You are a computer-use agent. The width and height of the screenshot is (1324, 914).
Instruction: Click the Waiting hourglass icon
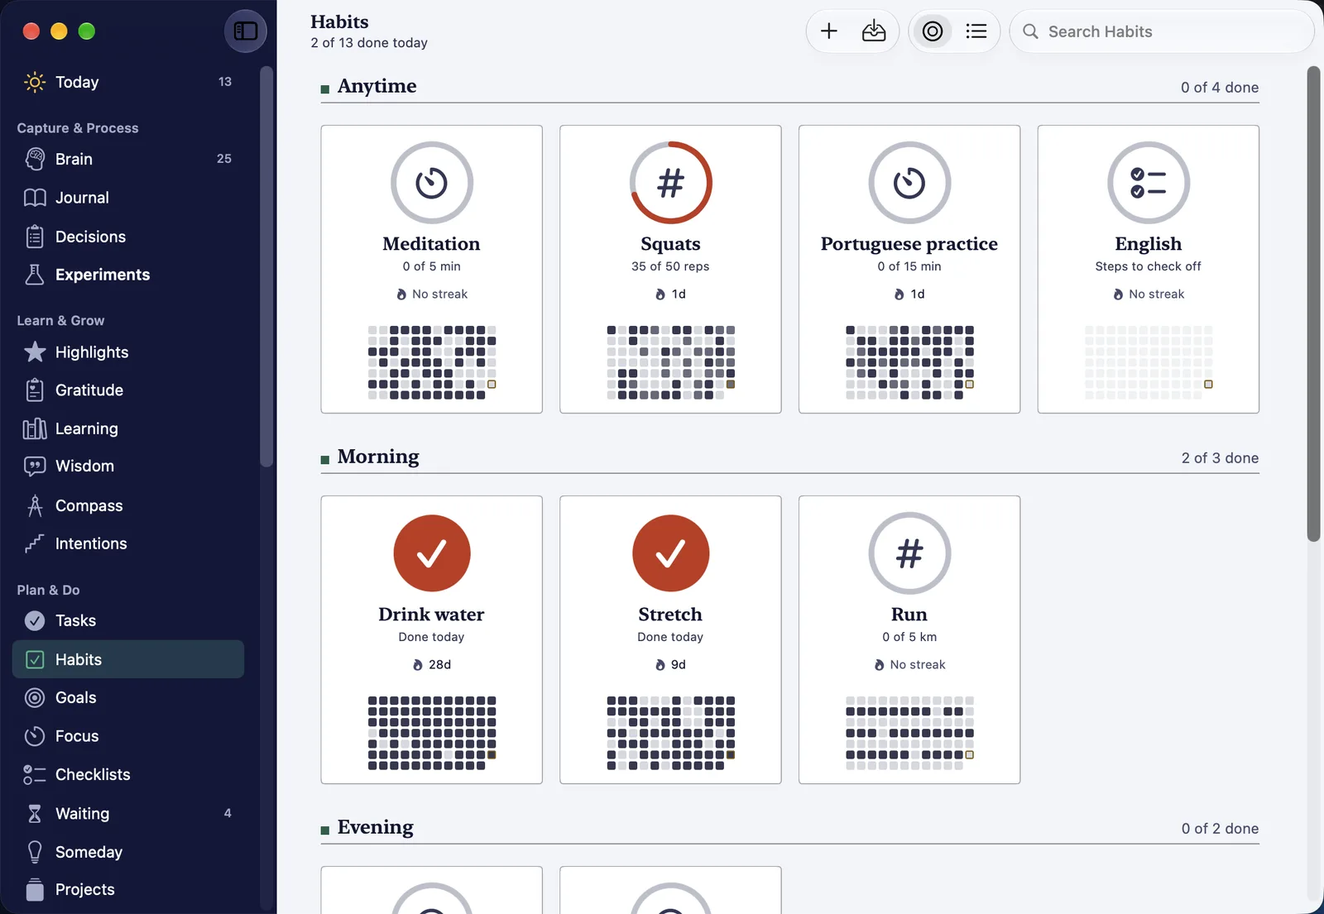(x=35, y=814)
